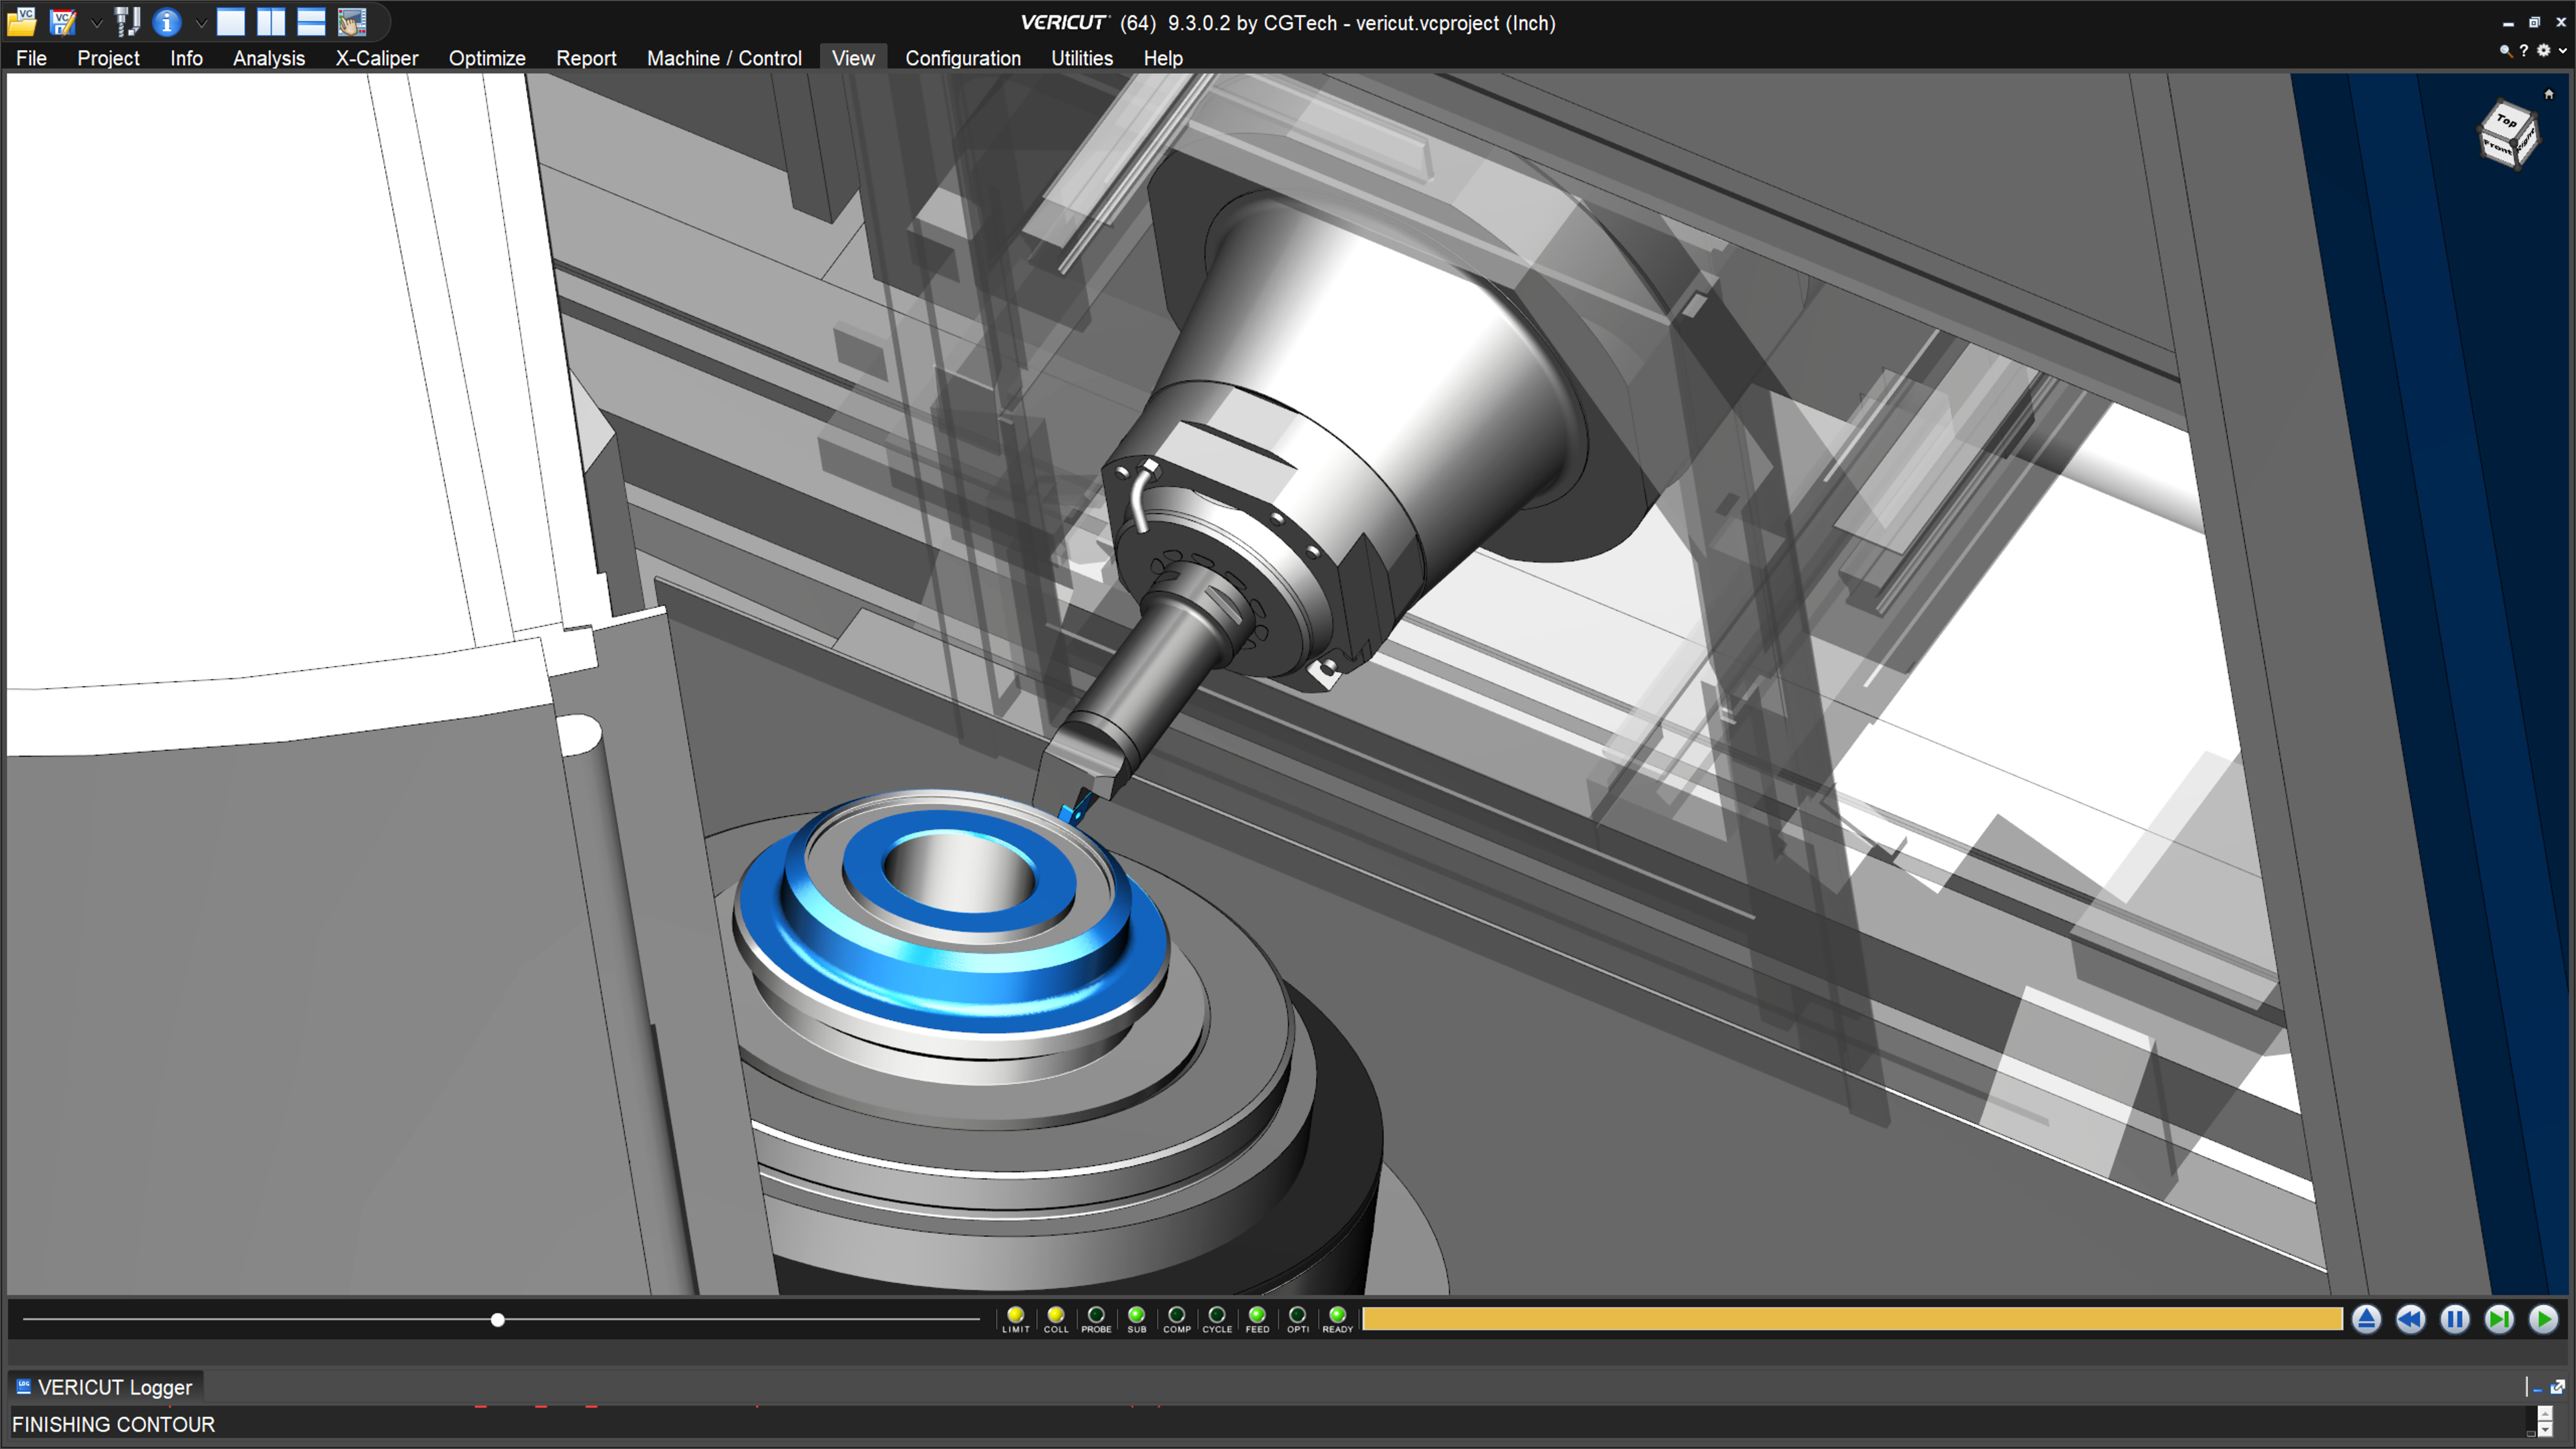Open the Configuration menu

tap(962, 58)
